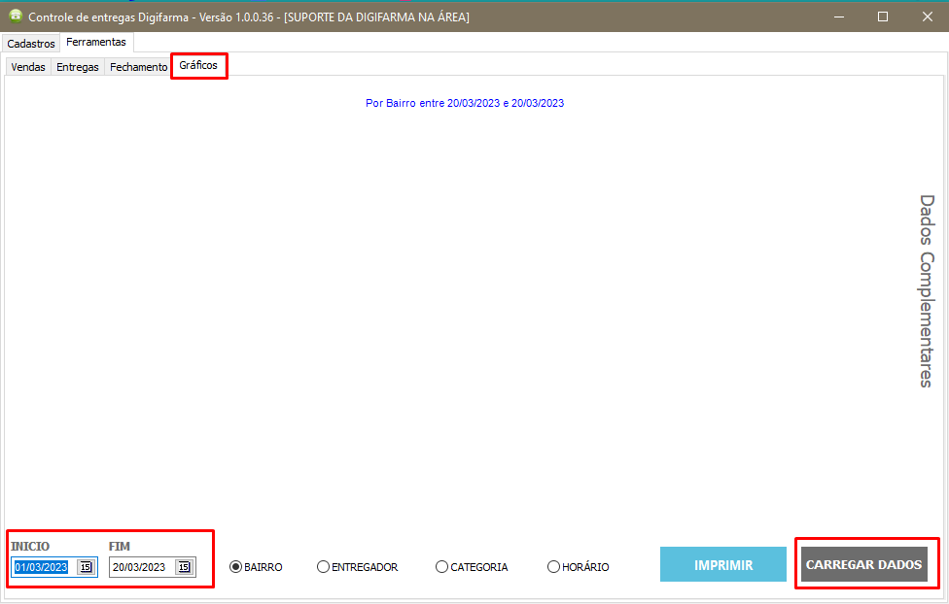Screen dimensions: 949x604
Task: Switch to the Entregas tab
Action: coord(78,67)
